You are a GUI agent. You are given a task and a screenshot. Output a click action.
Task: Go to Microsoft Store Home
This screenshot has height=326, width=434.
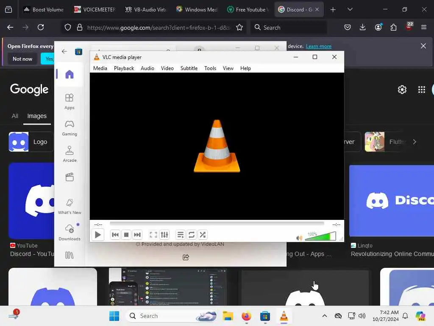pos(69,74)
